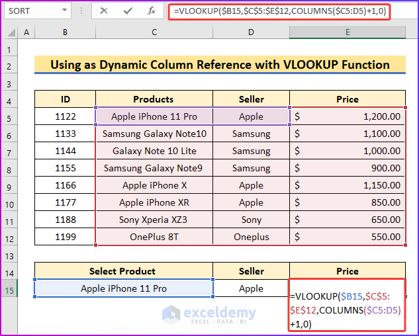This screenshot has height=336, width=419.
Task: Select the price cell showing 1,100.00
Action: tap(348, 134)
